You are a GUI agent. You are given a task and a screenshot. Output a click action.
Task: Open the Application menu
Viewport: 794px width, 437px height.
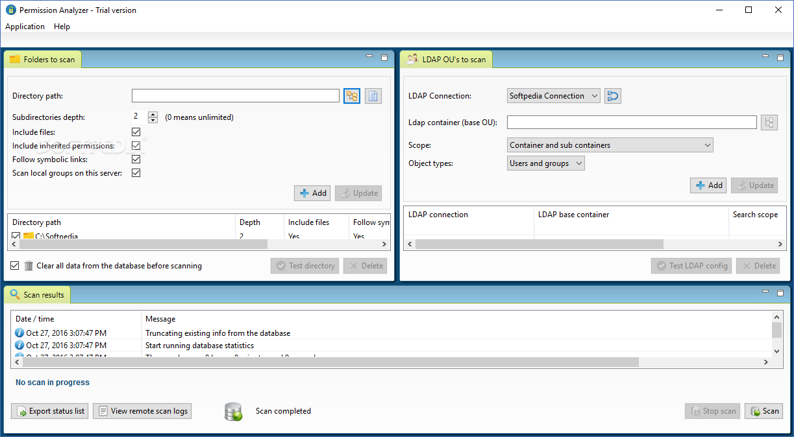25,27
